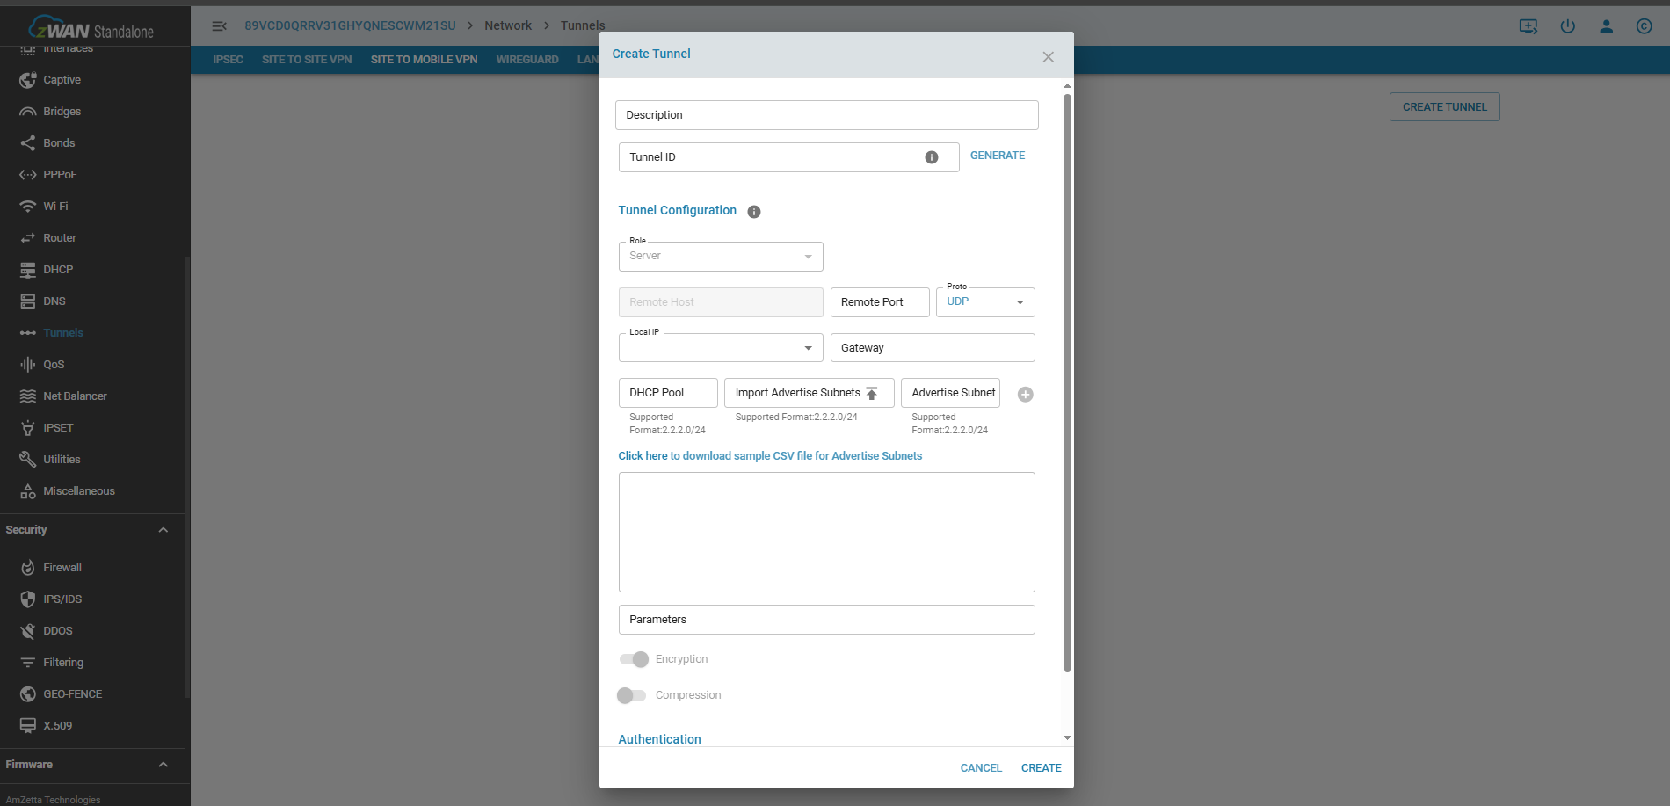This screenshot has height=806, width=1670.
Task: Open the user account icon
Action: click(1606, 26)
